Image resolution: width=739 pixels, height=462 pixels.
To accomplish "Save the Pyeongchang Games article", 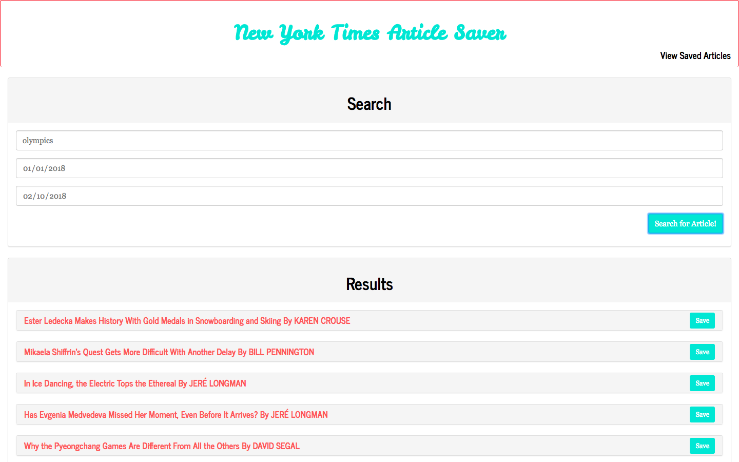I will [702, 446].
